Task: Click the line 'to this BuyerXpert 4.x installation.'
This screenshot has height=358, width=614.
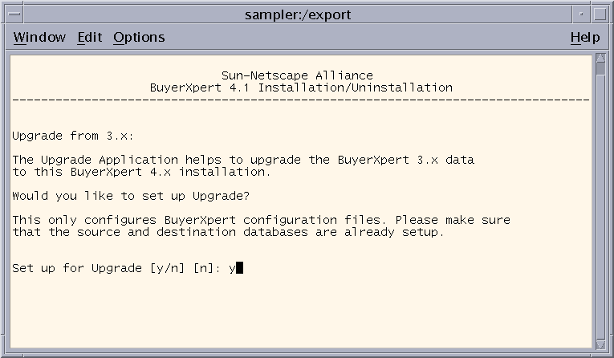Action: click(x=141, y=172)
